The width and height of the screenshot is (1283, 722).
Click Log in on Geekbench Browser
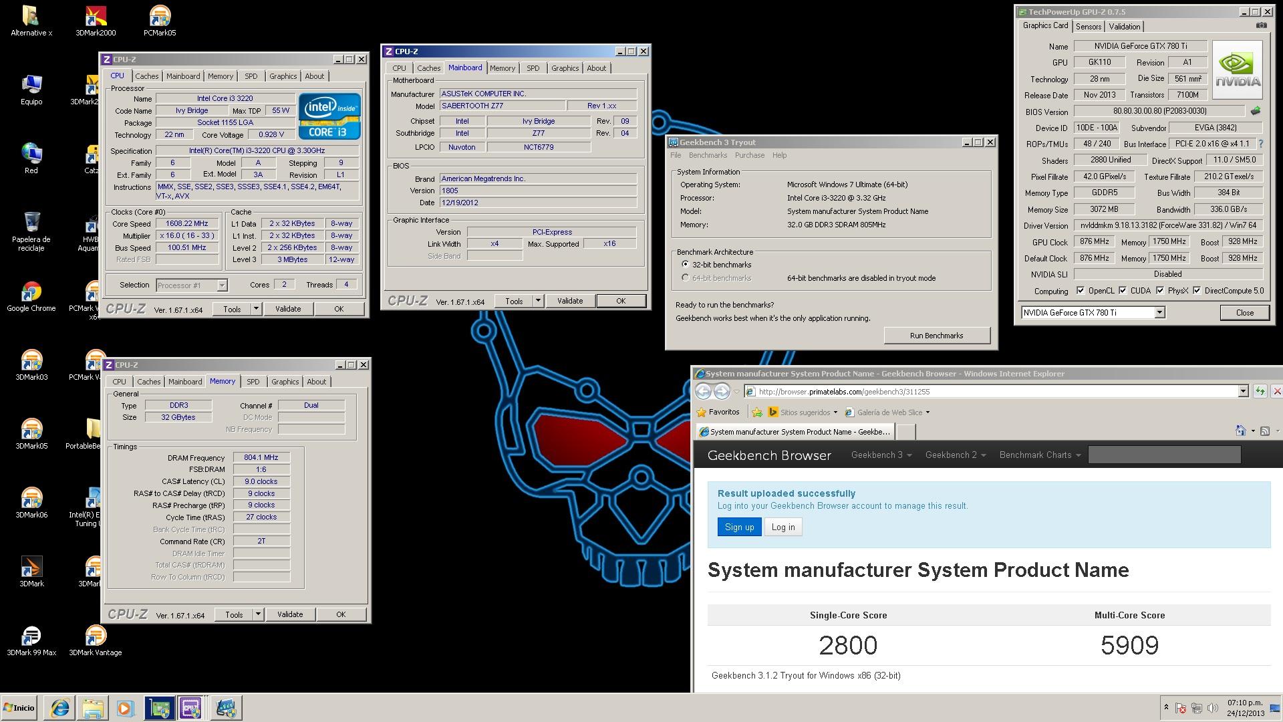click(x=783, y=527)
